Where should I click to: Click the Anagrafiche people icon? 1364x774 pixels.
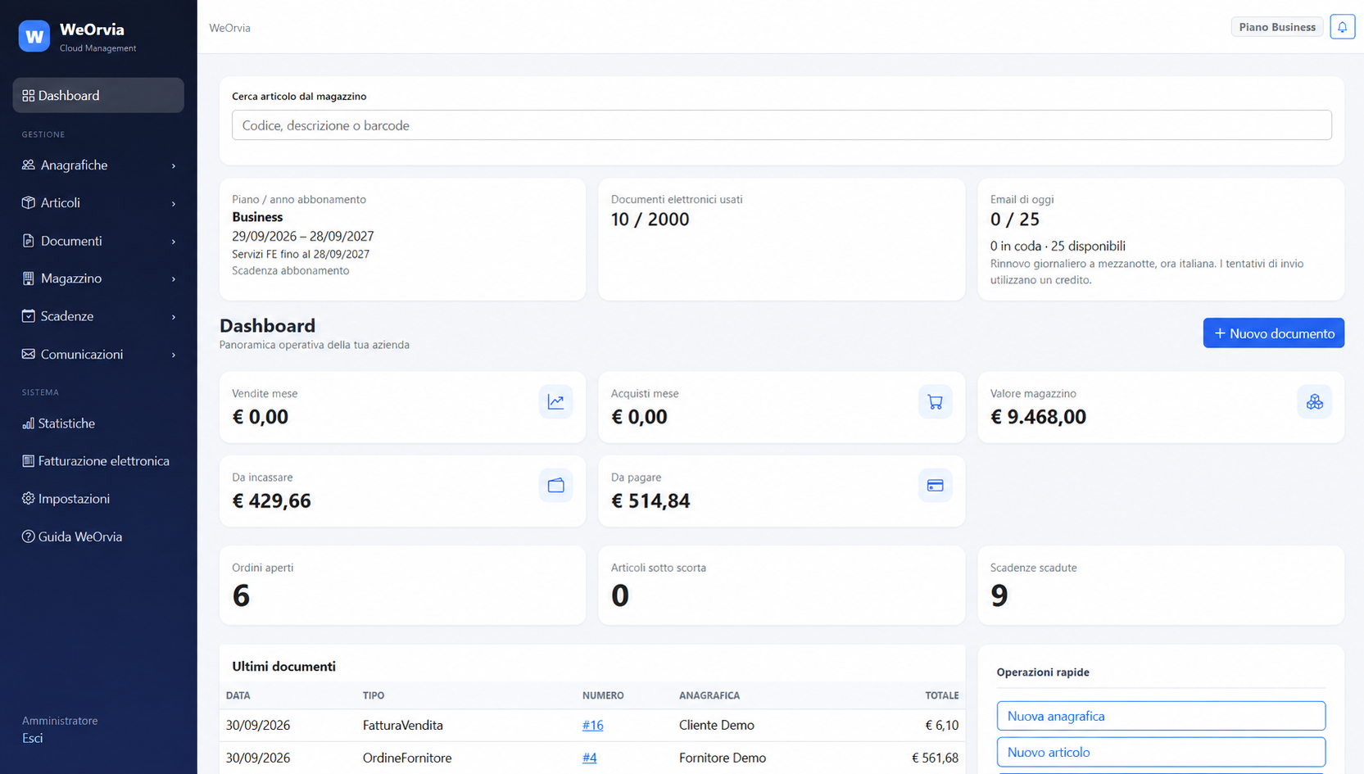tap(29, 165)
